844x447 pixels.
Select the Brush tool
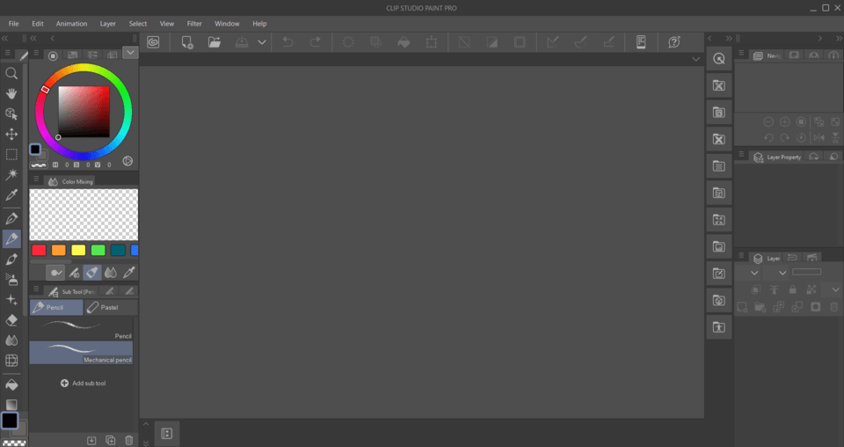coord(11,259)
